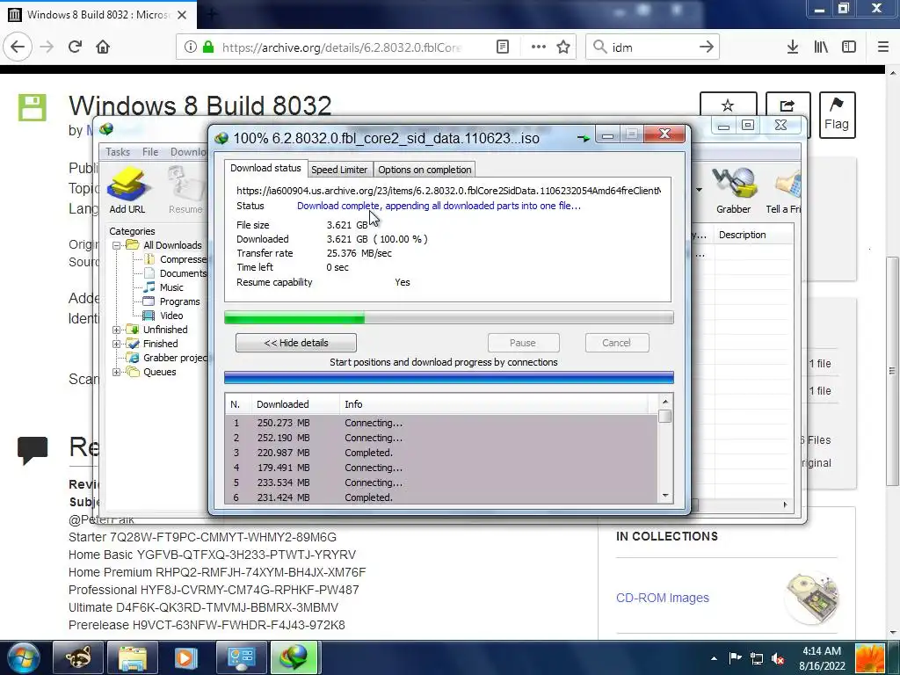Open Firefox library icon

point(821,47)
